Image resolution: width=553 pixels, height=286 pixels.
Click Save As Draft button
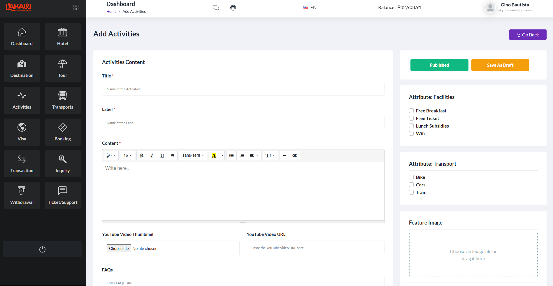[x=500, y=65]
